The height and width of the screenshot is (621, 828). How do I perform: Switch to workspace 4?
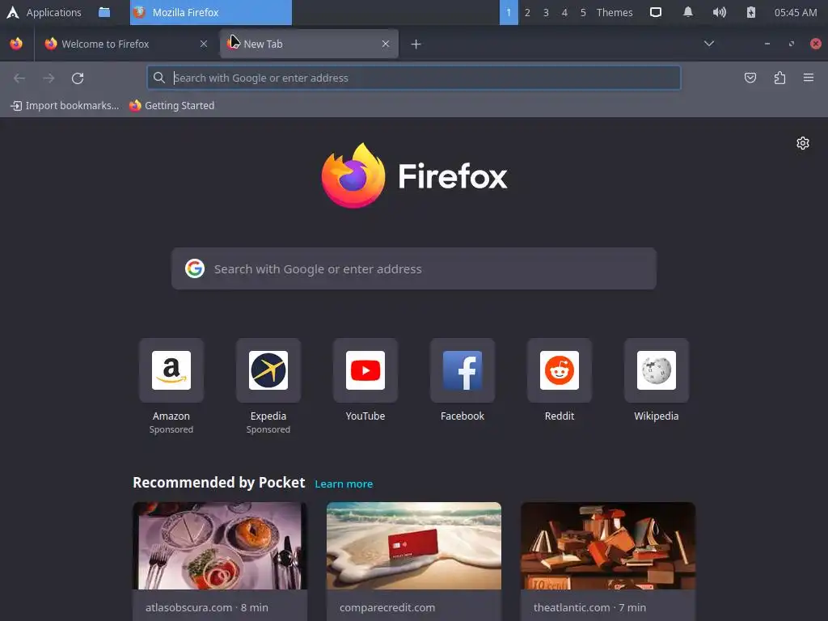pos(564,12)
